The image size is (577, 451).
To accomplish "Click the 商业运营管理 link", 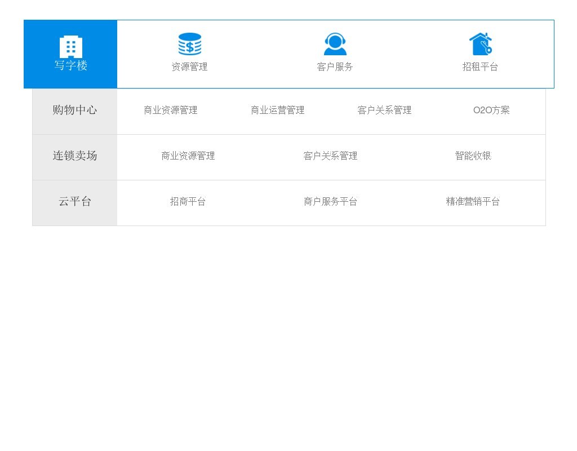I will [277, 110].
